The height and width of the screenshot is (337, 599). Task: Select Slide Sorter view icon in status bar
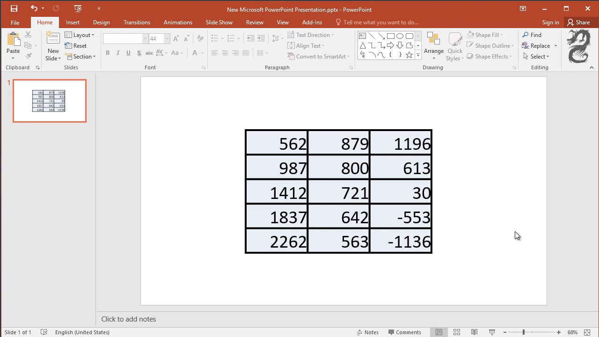tap(457, 332)
